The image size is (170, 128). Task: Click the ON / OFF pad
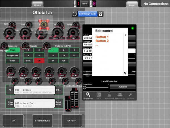click(72, 121)
